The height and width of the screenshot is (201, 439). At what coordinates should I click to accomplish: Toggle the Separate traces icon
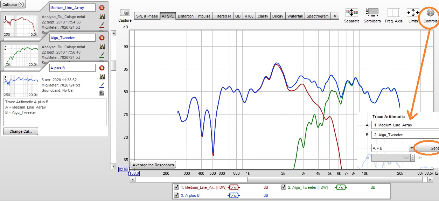(x=351, y=13)
